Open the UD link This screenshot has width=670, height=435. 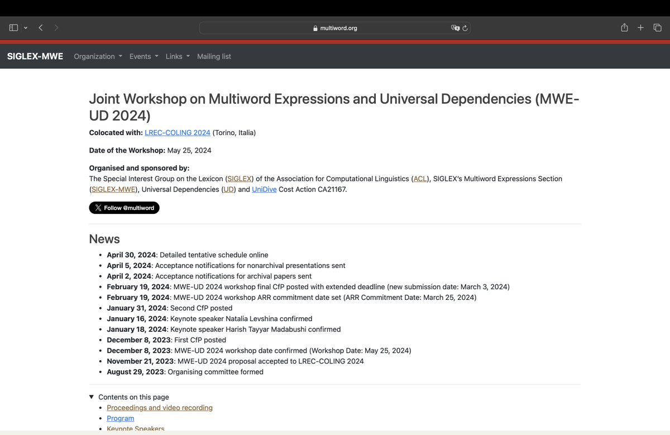(229, 189)
